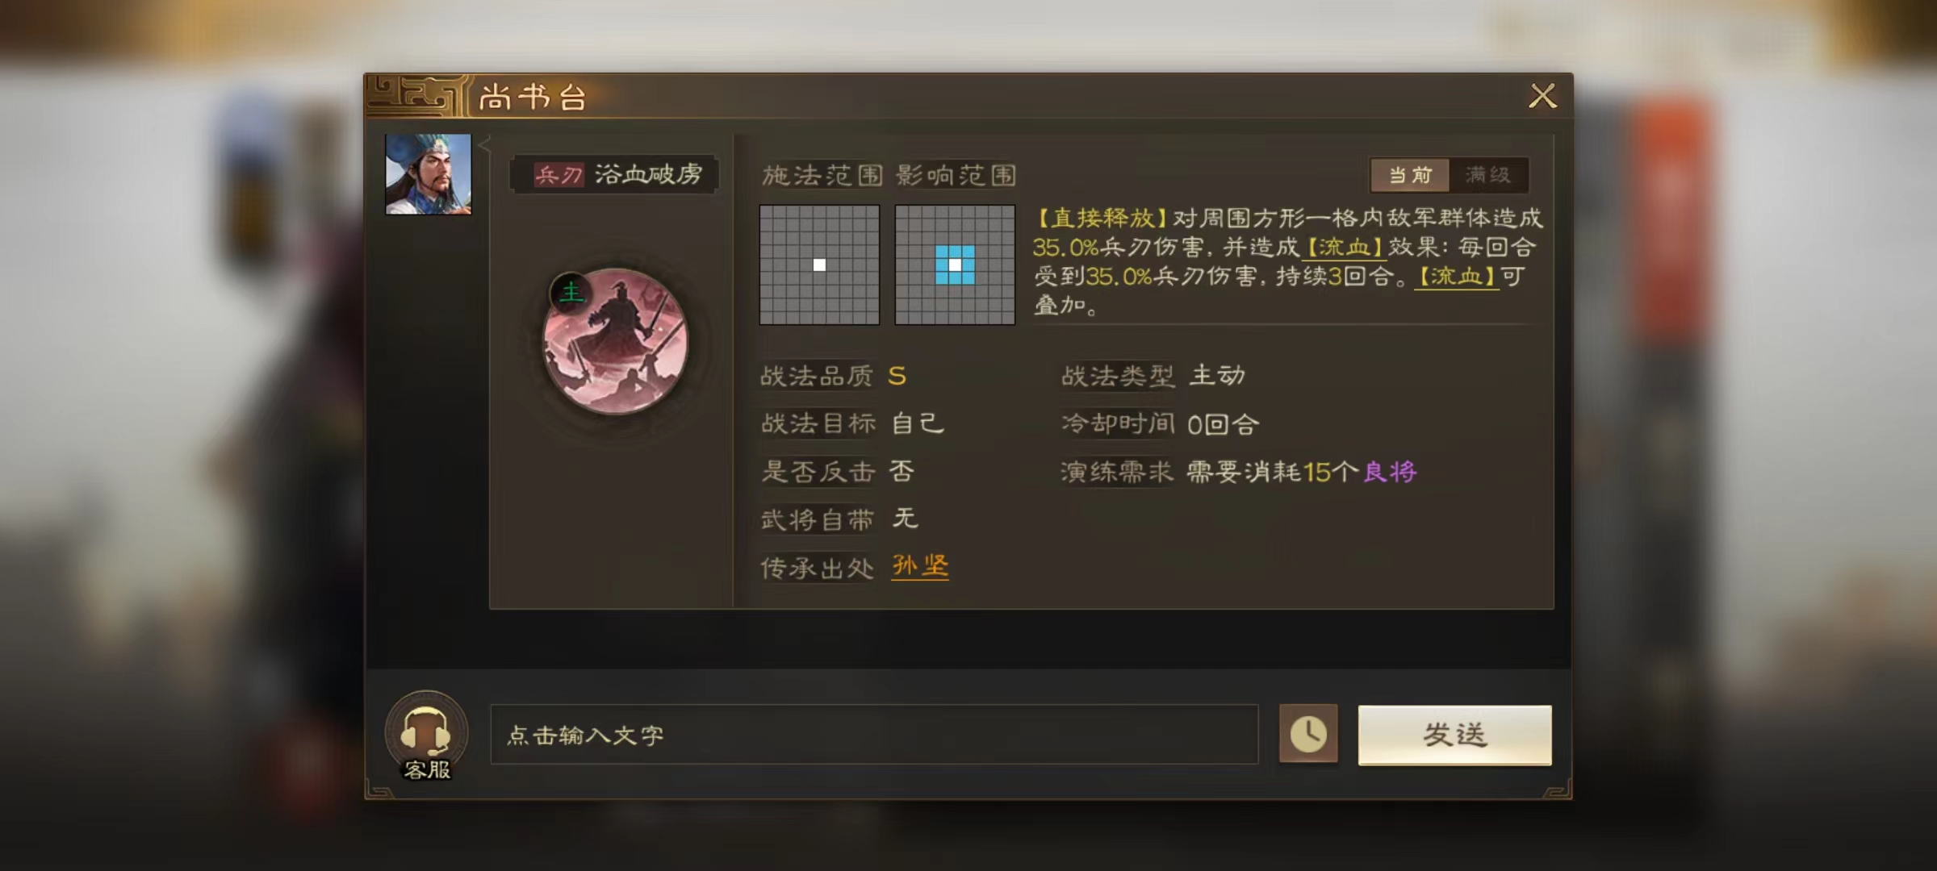Click the 良将 purple requirement text
This screenshot has width=1937, height=871.
[1390, 472]
